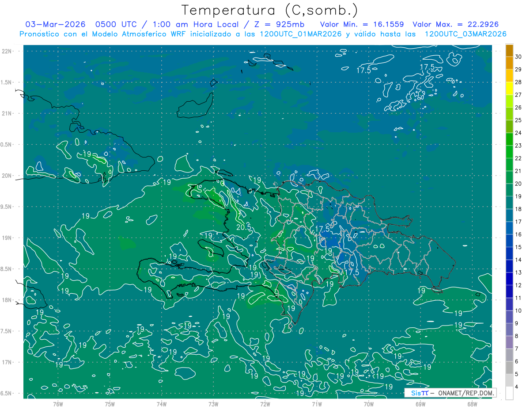Viewport: 530px width, 410px height.
Task: Pick the purple swatch between 7 and 8
Action: coord(509,342)
